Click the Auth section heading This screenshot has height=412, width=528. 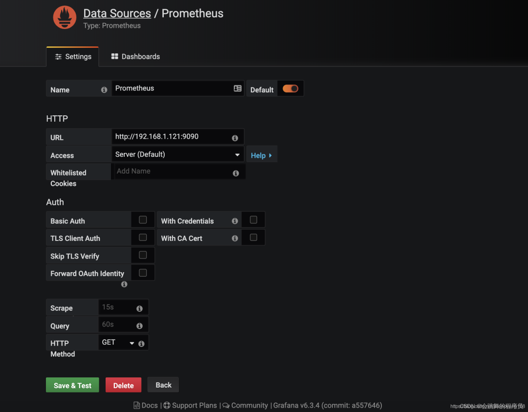(55, 202)
